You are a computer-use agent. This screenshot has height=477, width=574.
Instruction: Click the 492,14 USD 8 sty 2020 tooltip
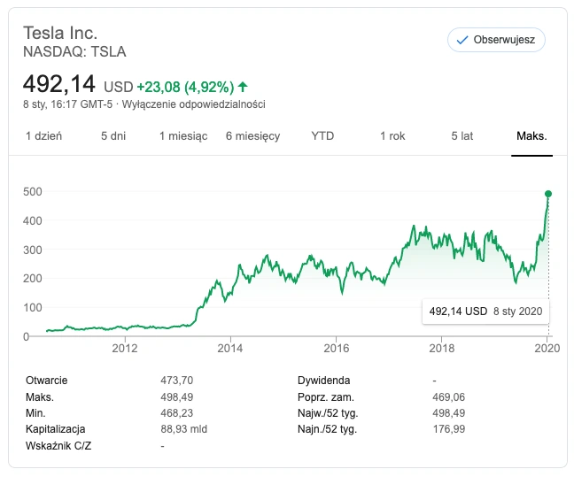click(485, 312)
